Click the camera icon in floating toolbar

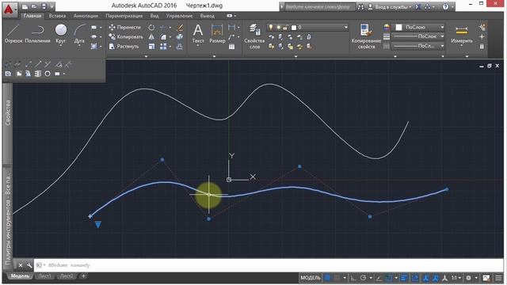(x=8, y=74)
